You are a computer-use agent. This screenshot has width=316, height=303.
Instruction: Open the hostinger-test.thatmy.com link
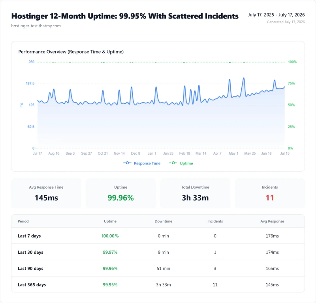(36, 26)
